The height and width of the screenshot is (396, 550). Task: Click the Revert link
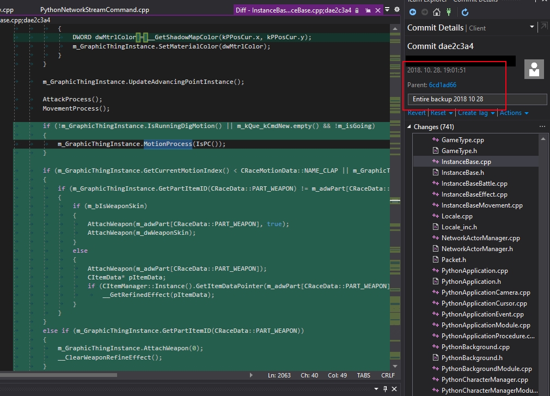tap(417, 113)
